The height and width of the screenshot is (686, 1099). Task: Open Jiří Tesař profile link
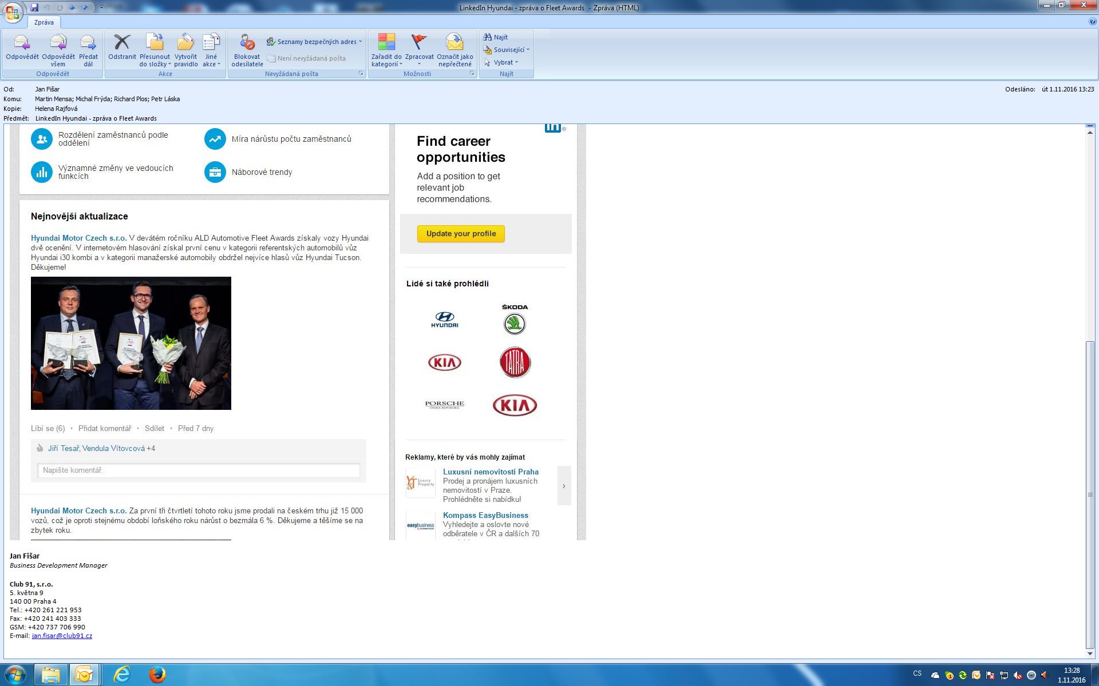[64, 448]
